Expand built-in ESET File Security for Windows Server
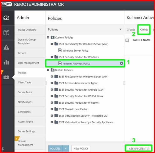This screenshot has width=155, height=153. click(52, 77)
